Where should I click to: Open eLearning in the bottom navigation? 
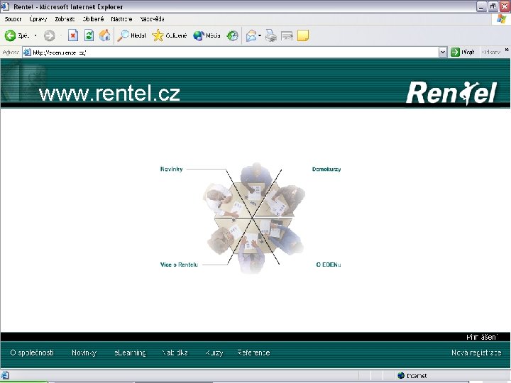point(130,353)
